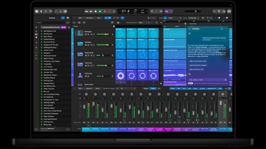Image resolution: width=266 pixels, height=149 pixels.
Task: Switch mixer to Tracks view
Action: click(x=153, y=88)
